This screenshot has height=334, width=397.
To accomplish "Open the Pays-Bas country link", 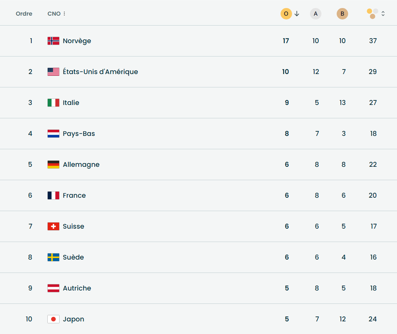I will pyautogui.click(x=79, y=134).
